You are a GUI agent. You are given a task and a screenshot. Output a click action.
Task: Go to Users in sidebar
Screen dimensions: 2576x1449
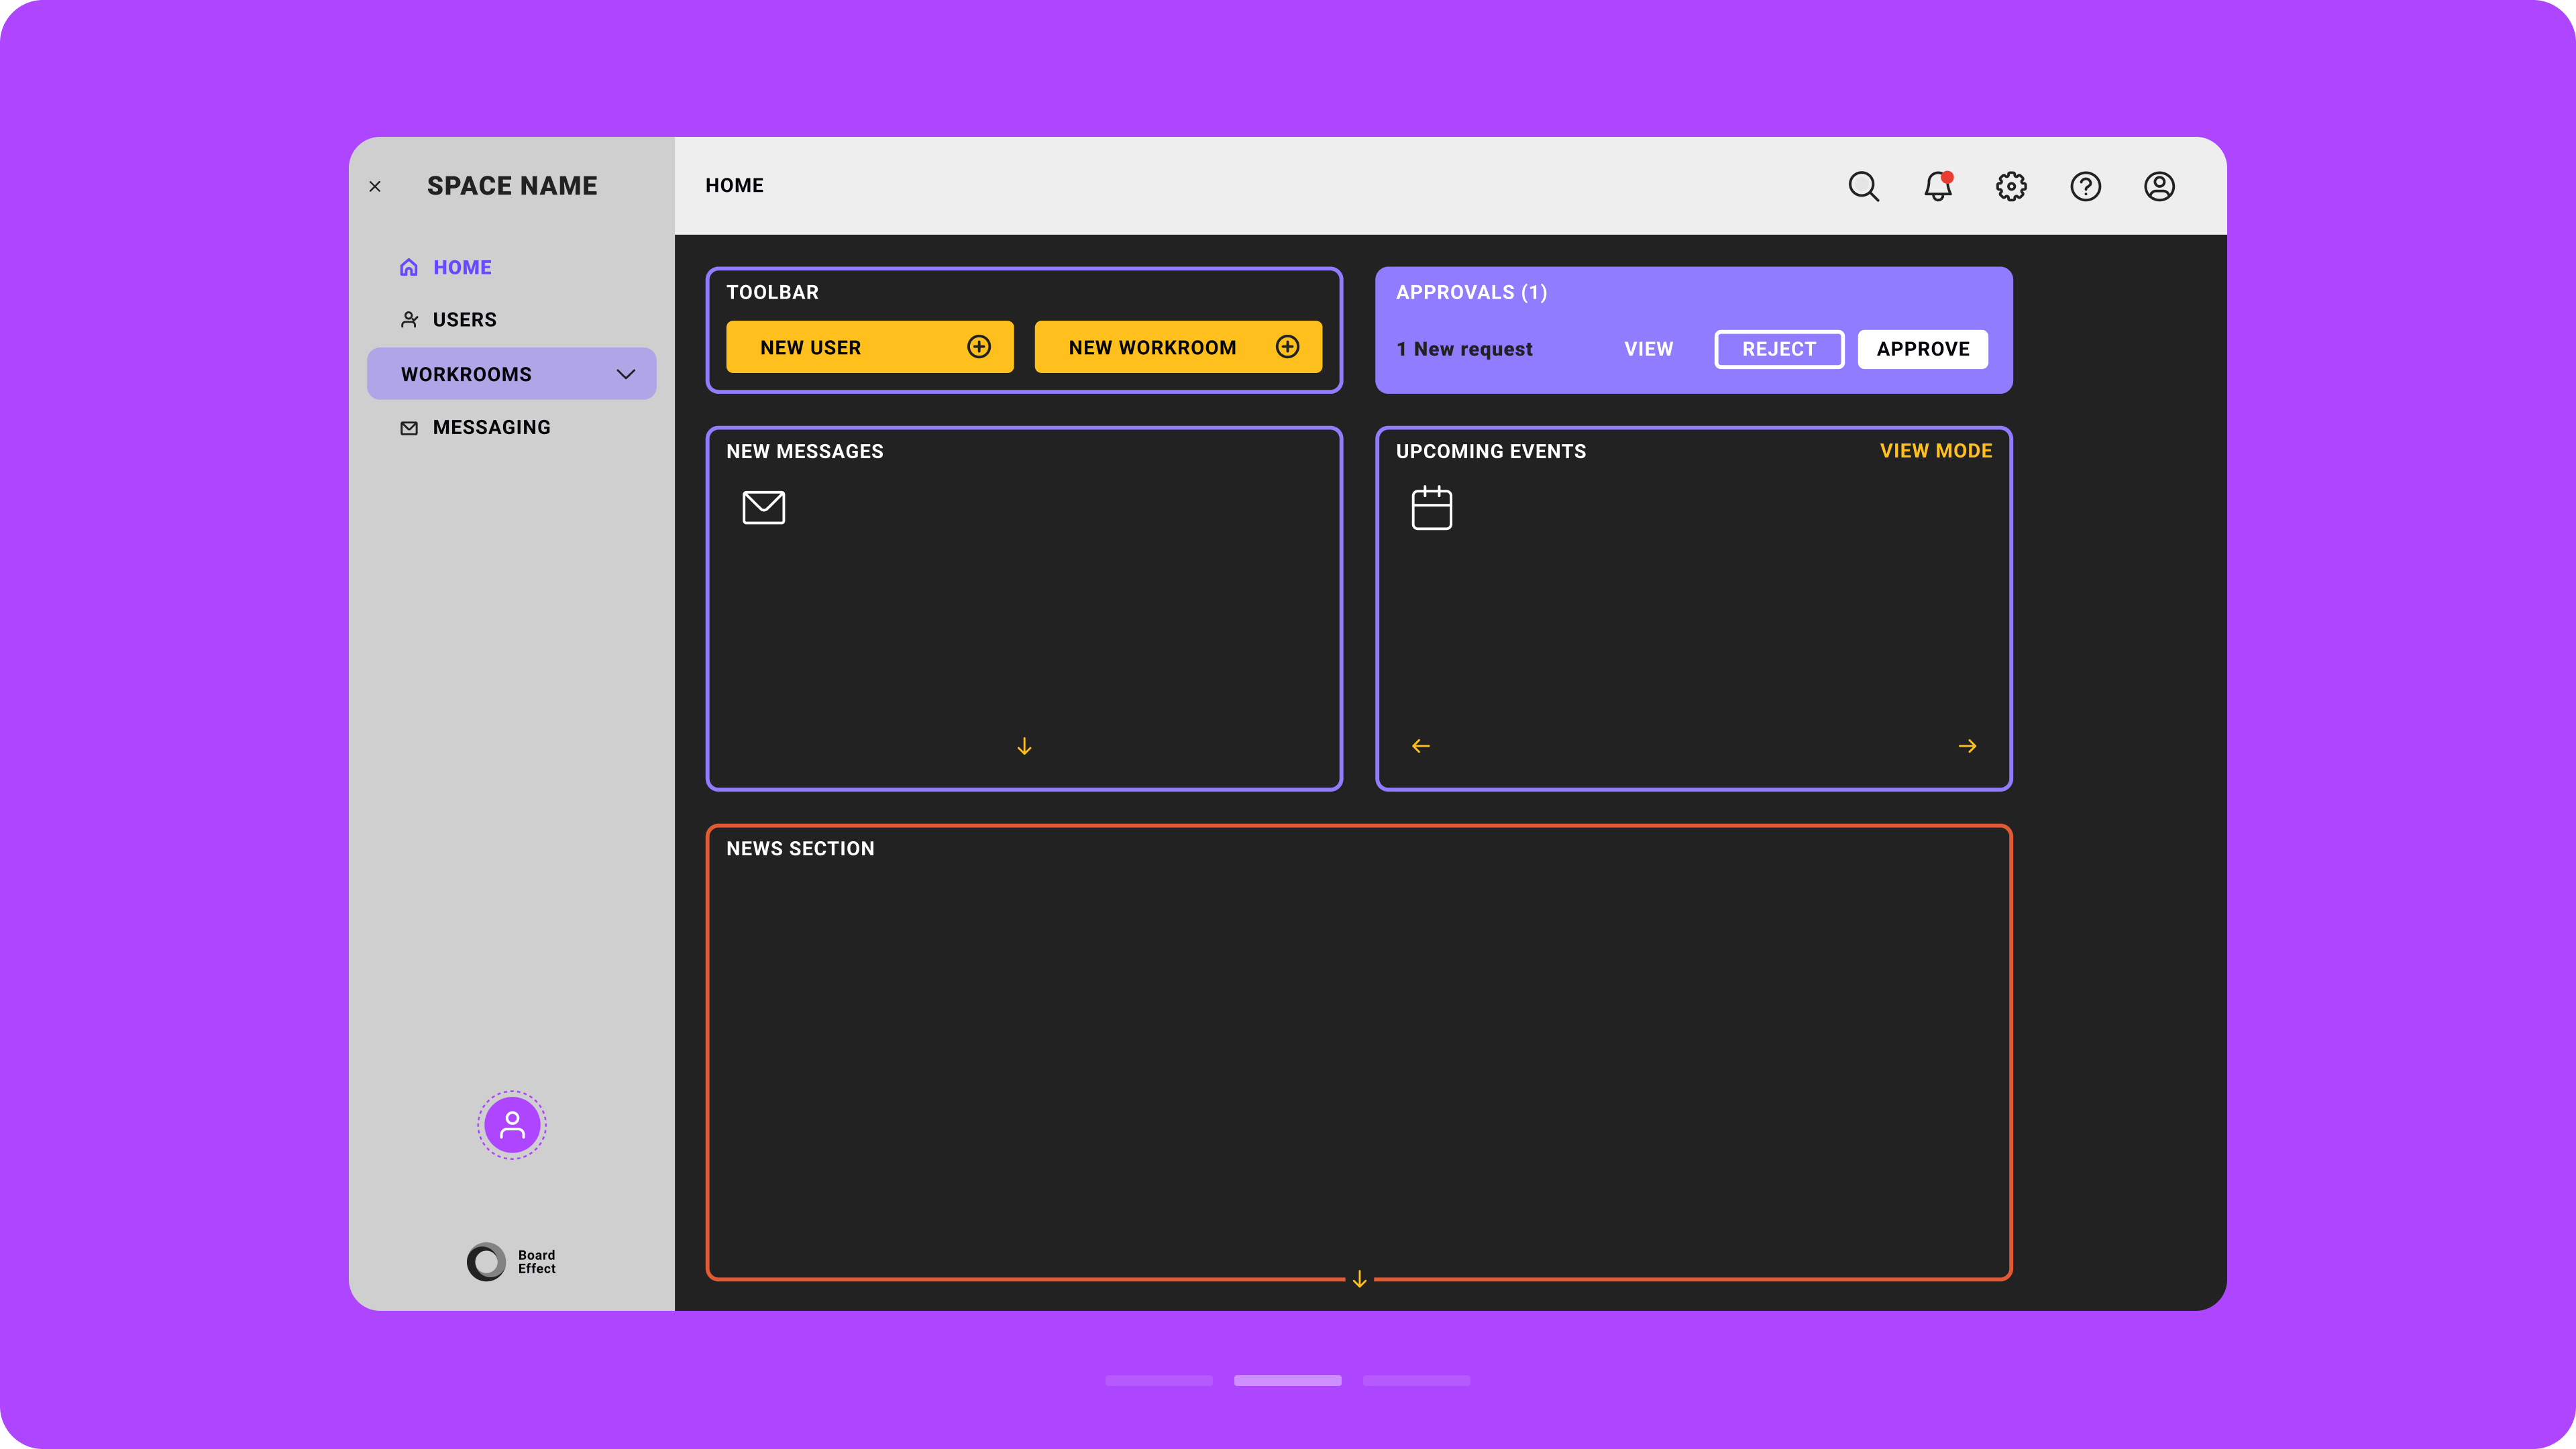(463, 320)
